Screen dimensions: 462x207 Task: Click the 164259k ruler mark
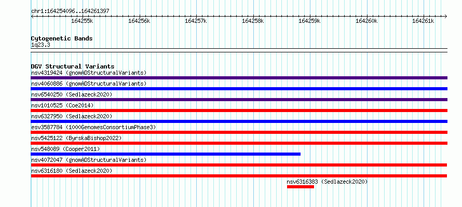click(x=310, y=21)
